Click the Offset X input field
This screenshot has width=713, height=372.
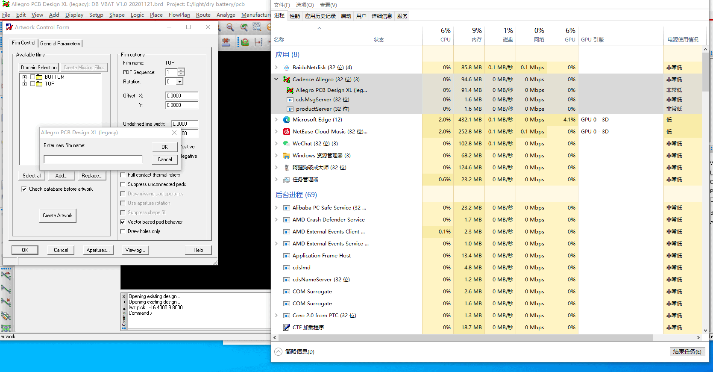pos(182,96)
